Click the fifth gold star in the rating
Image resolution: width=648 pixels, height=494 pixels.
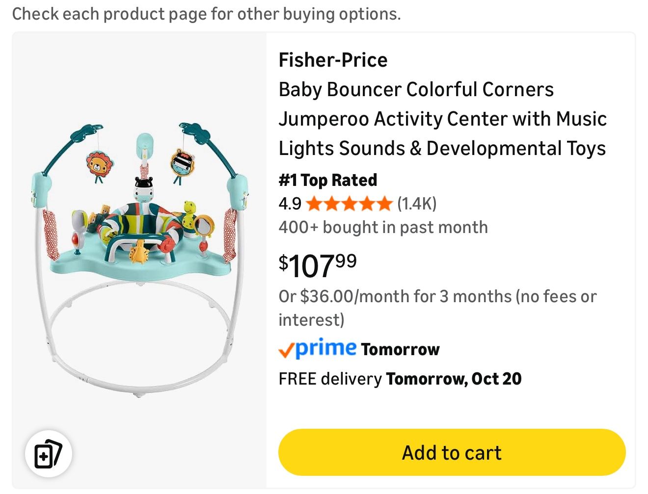tap(384, 203)
